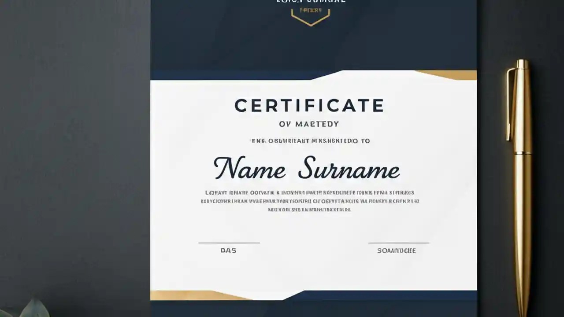The height and width of the screenshot is (317, 564).
Task: Select the gold pen beside the certificate
Action: coord(521,176)
